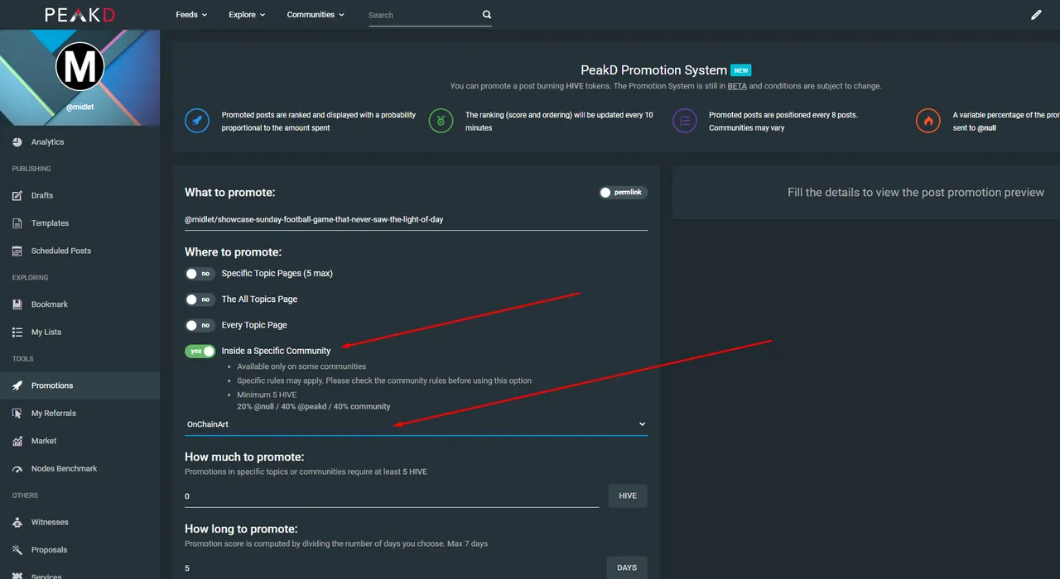The height and width of the screenshot is (579, 1060).
Task: Click the Promotions rocket icon in sidebar
Action: click(17, 385)
